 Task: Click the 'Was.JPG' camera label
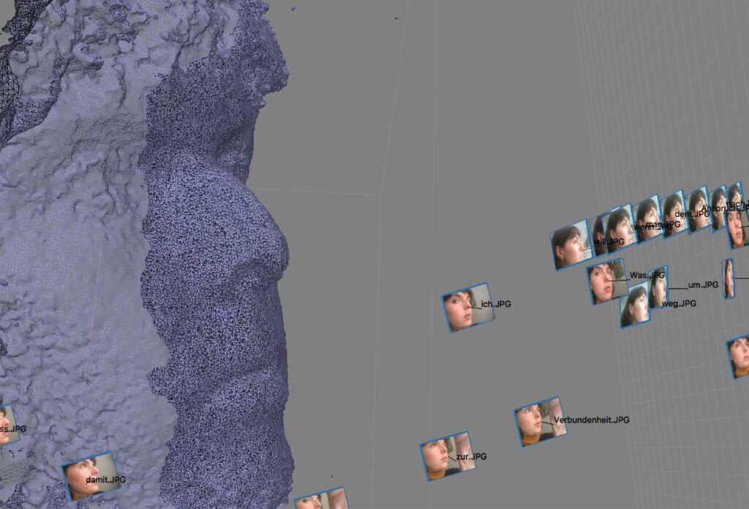[x=647, y=275]
